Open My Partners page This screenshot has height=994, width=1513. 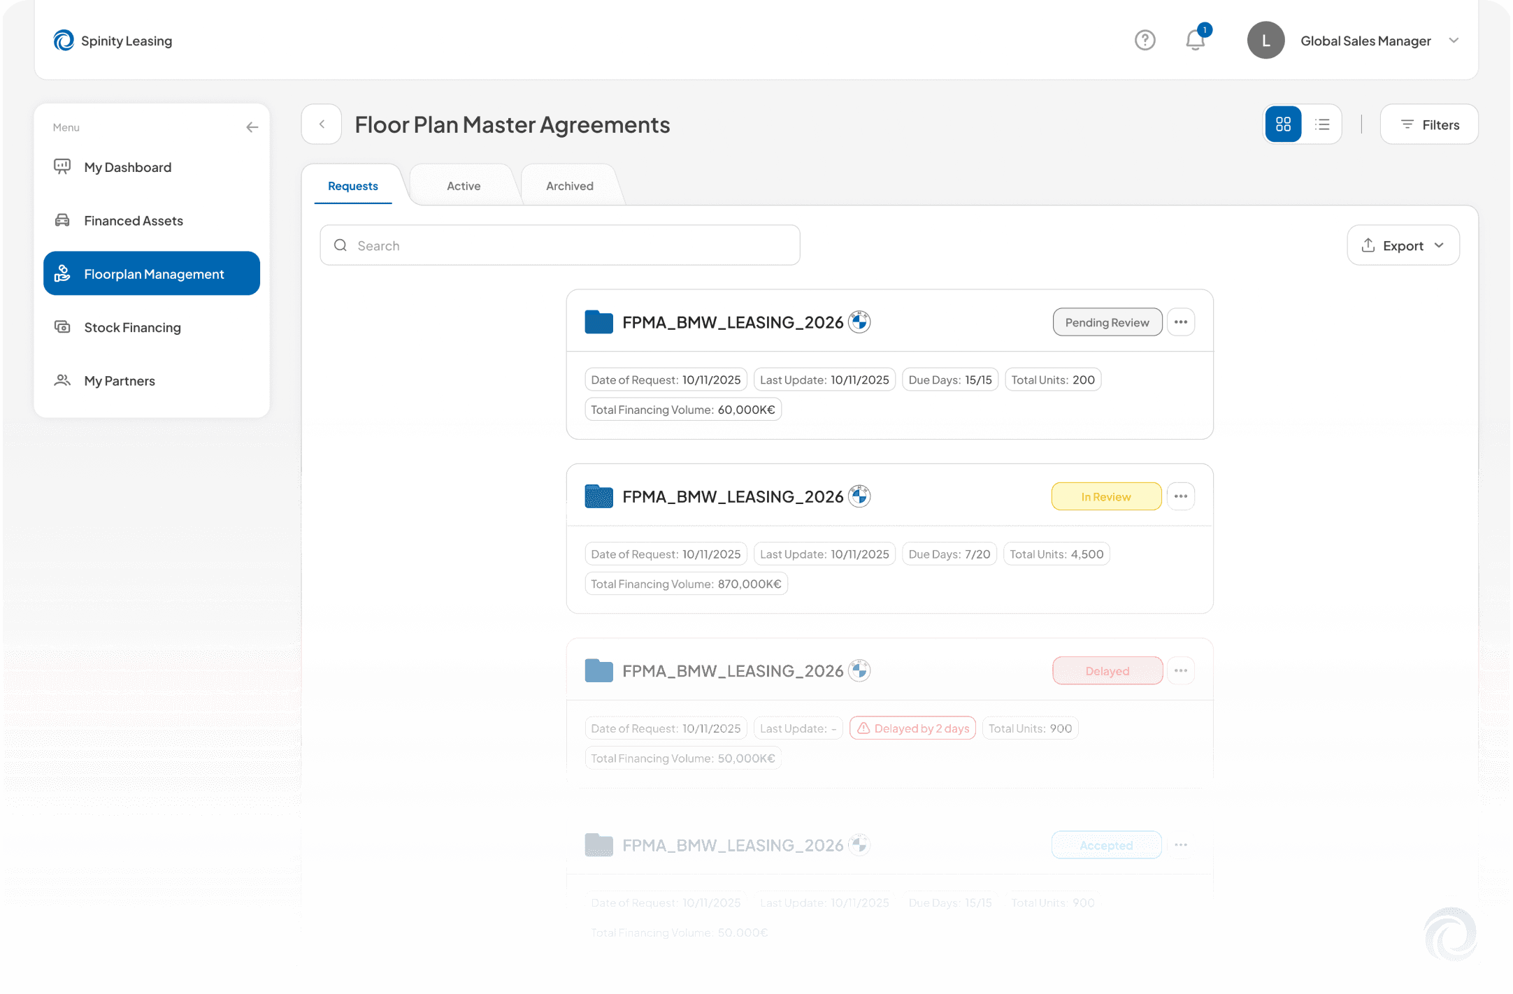tap(120, 381)
